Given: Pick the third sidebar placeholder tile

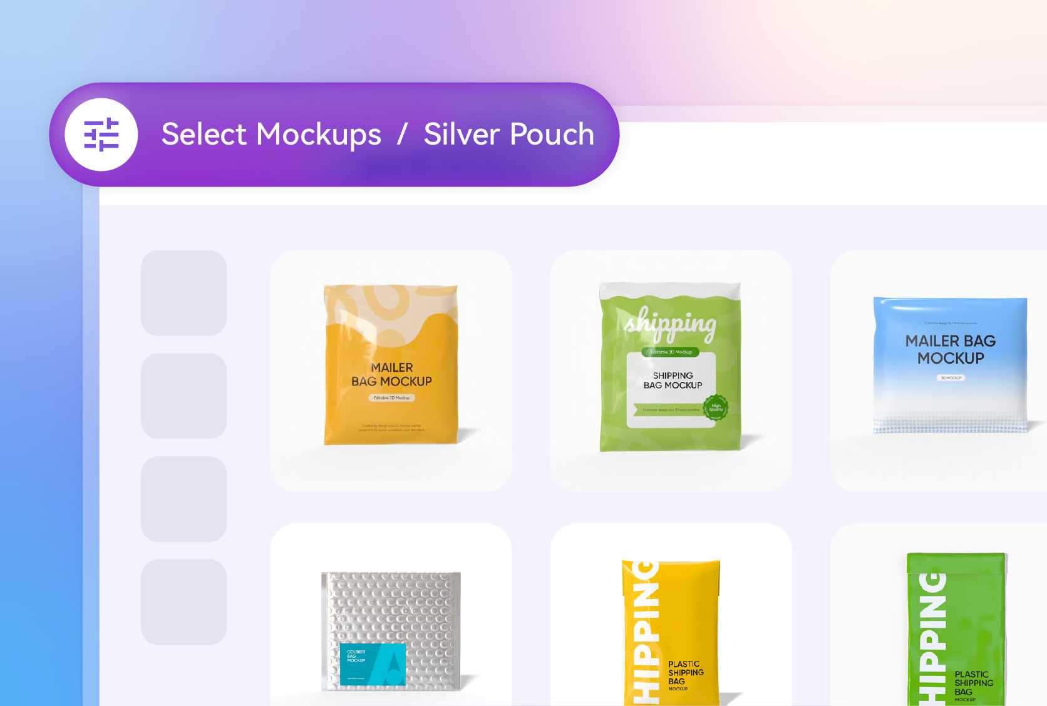Looking at the screenshot, I should (183, 499).
